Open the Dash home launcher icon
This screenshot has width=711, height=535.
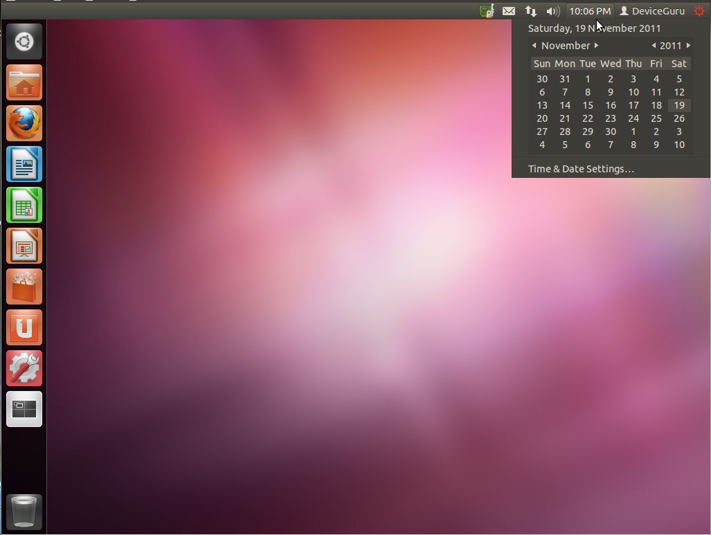(x=24, y=42)
